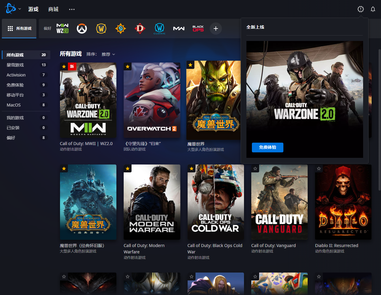The width and height of the screenshot is (381, 295).
Task: Open the 游戏 tab
Action: point(33,9)
